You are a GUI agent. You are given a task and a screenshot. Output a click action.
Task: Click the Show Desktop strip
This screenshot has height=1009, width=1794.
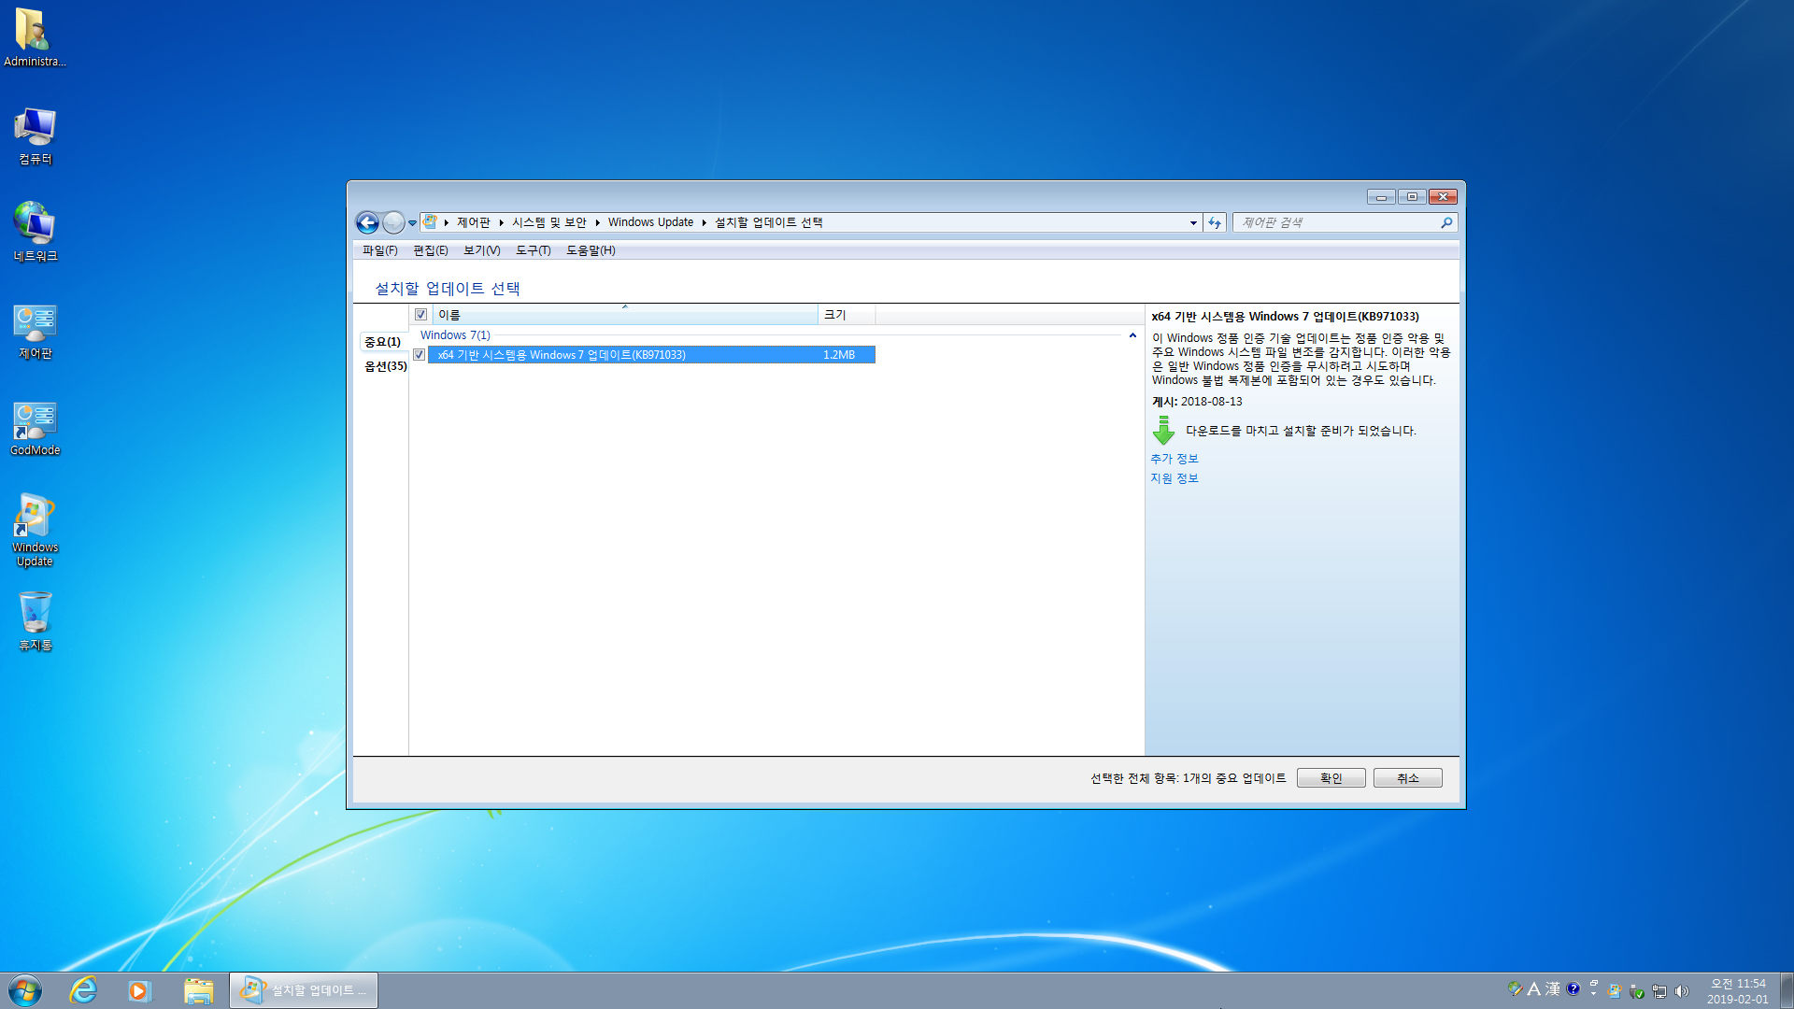pos(1787,990)
